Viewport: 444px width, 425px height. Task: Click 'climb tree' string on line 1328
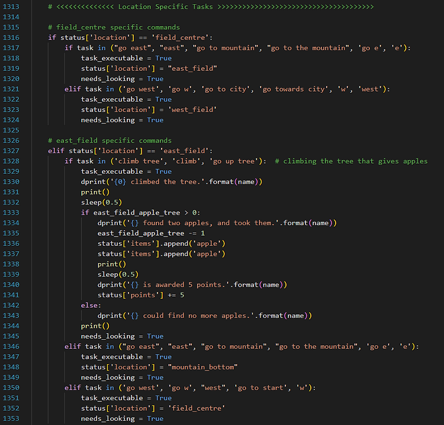139,161
